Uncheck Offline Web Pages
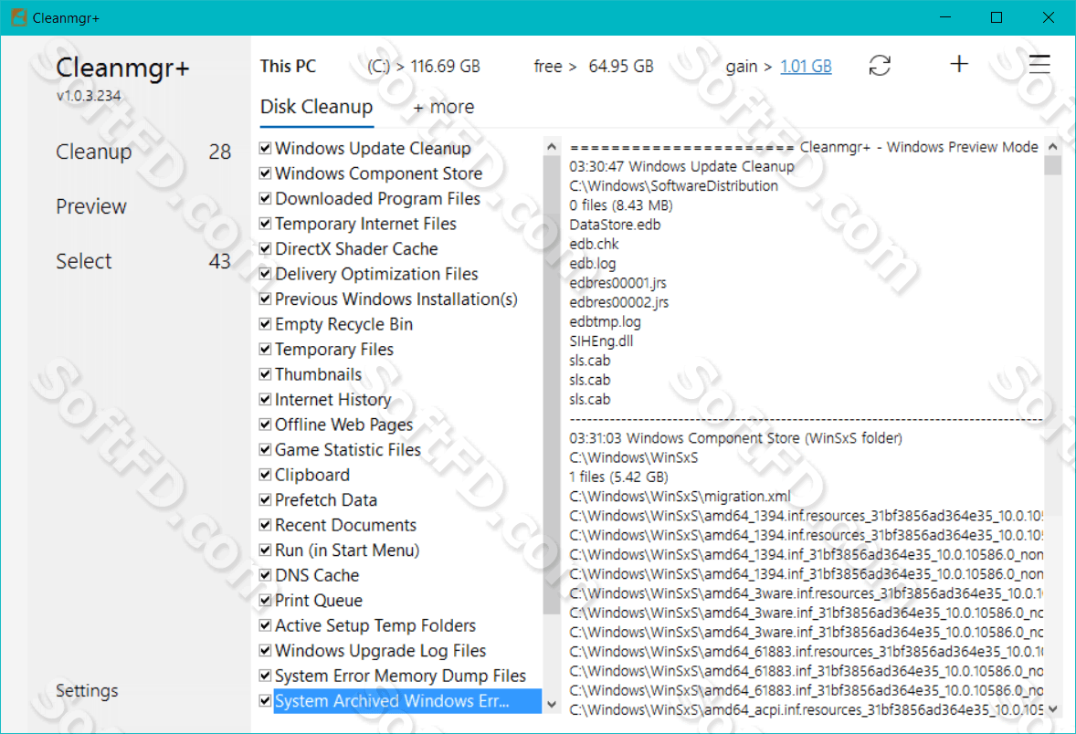The image size is (1076, 734). coord(266,425)
